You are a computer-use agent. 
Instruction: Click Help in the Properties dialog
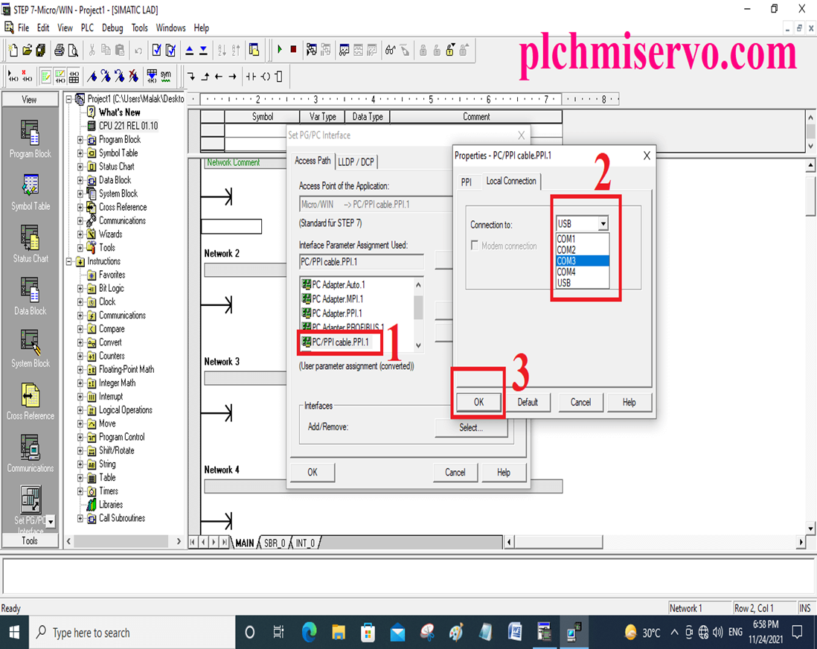[x=629, y=402]
